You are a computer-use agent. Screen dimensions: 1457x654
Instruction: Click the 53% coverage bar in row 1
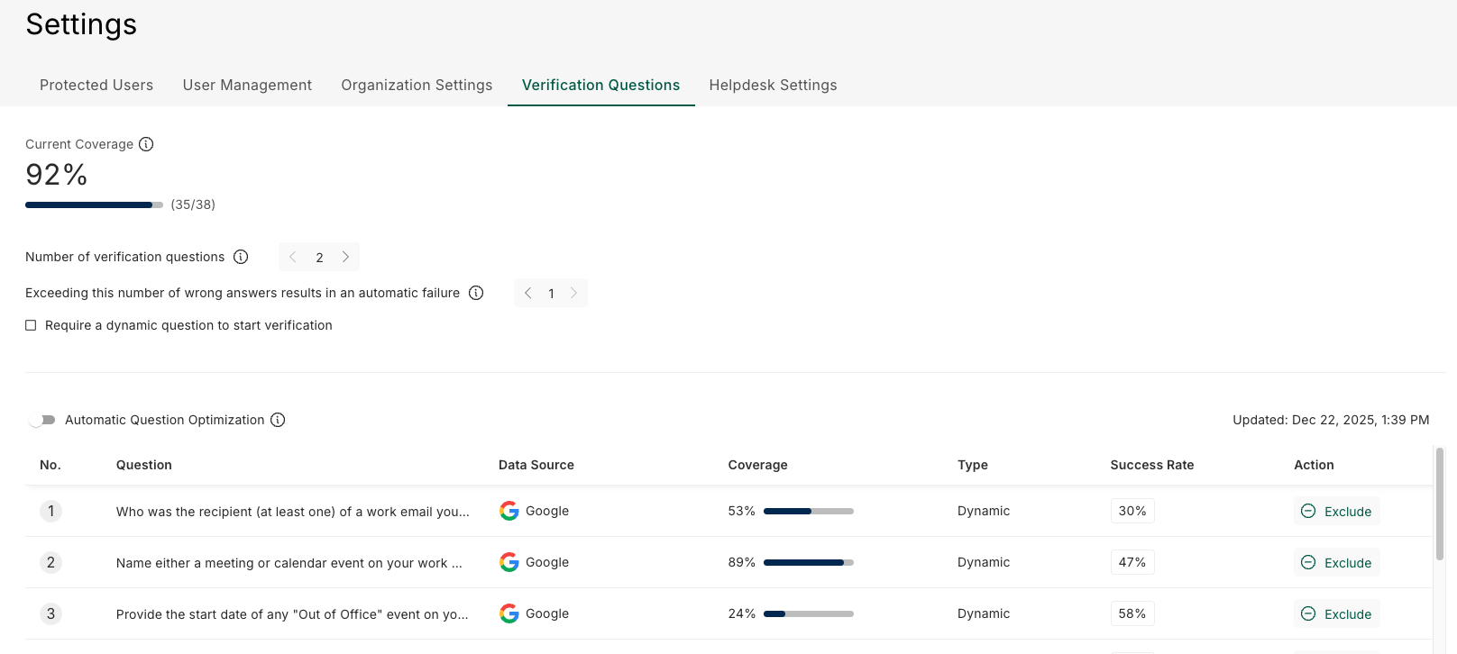point(809,511)
